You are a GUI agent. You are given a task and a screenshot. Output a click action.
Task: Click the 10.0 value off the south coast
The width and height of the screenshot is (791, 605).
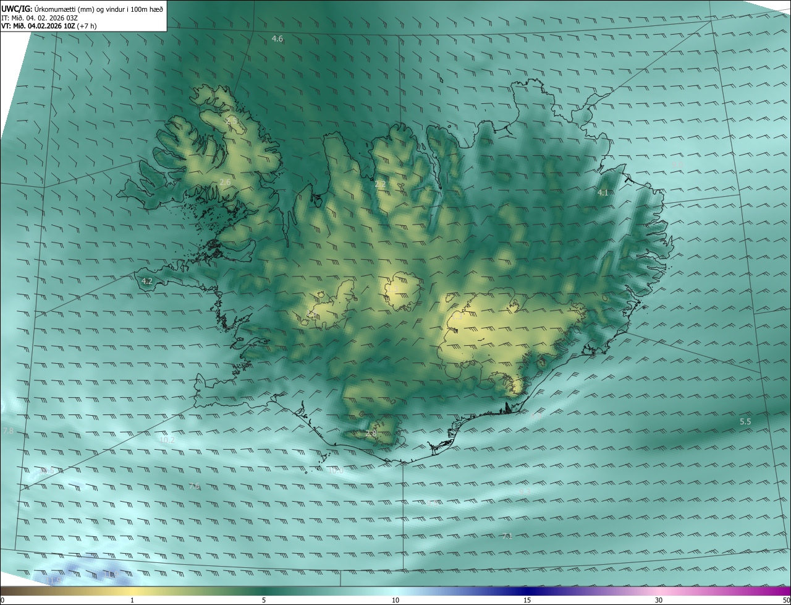point(336,471)
